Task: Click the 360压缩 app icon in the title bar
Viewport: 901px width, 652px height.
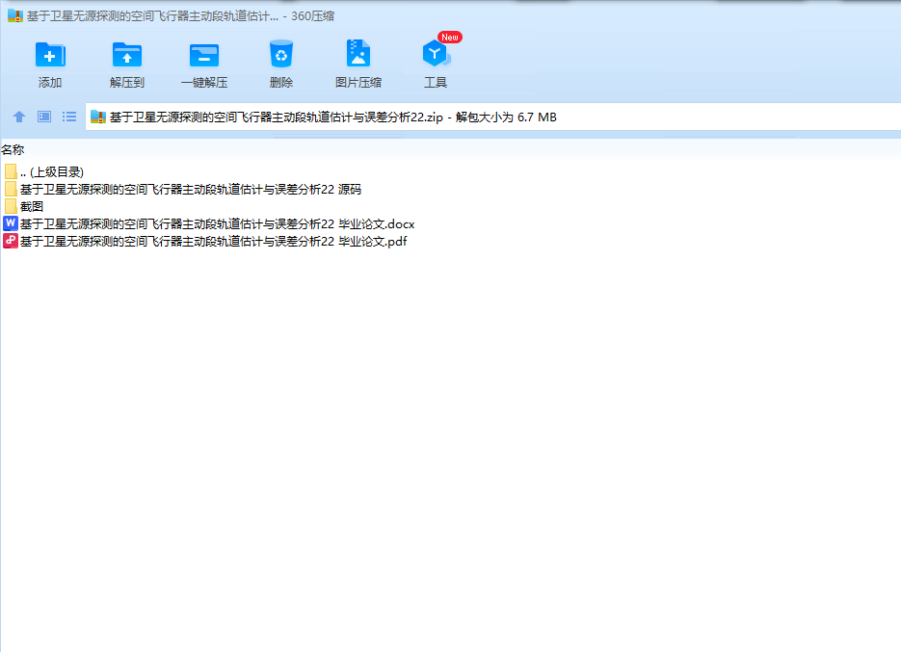Action: pyautogui.click(x=15, y=15)
